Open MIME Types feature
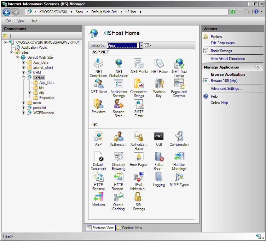Viewport: 266px width, 241px height. click(x=179, y=179)
